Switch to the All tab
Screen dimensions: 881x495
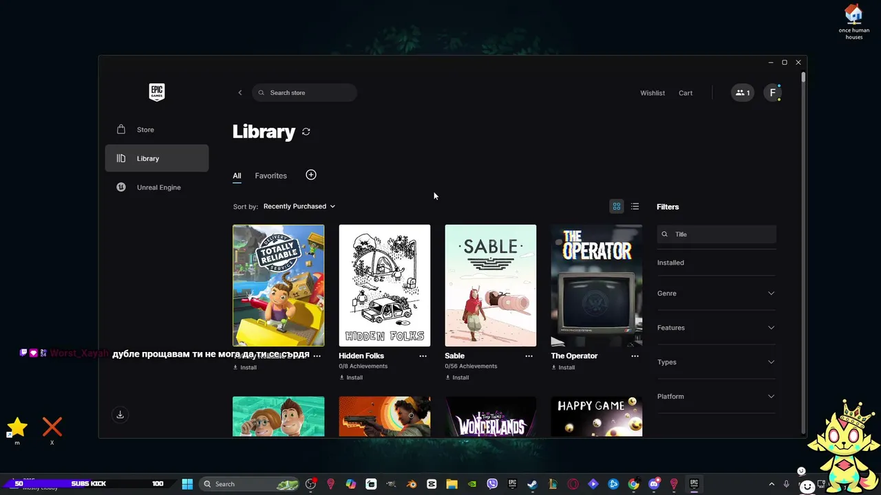[x=237, y=175]
